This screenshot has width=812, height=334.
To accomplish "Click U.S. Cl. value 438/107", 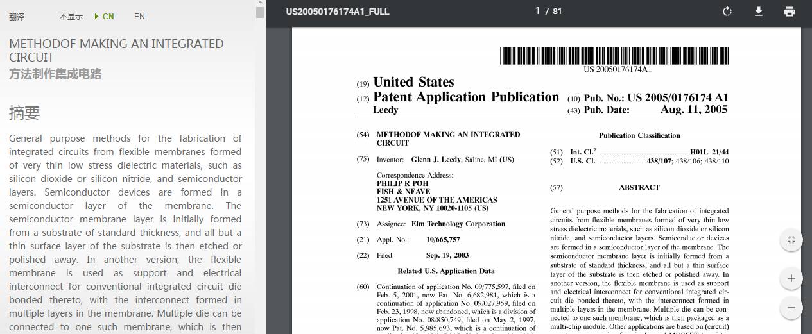I will click(x=660, y=161).
